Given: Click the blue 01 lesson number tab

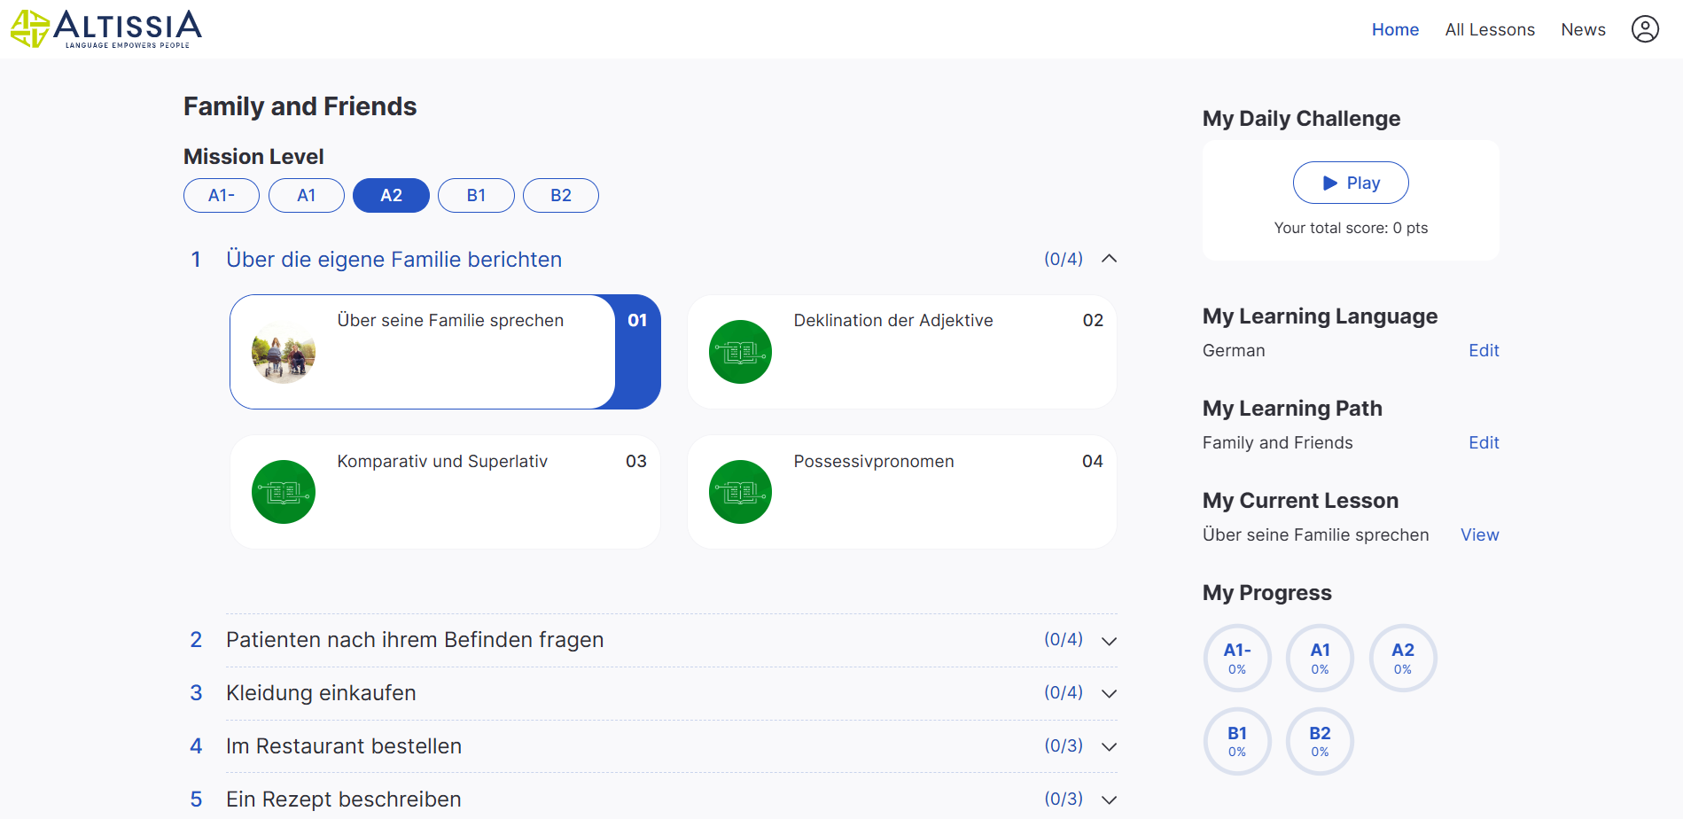Looking at the screenshot, I should coord(638,352).
